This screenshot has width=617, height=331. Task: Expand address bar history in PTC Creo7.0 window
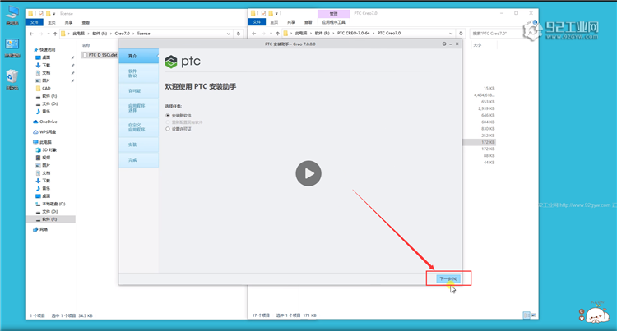451,34
